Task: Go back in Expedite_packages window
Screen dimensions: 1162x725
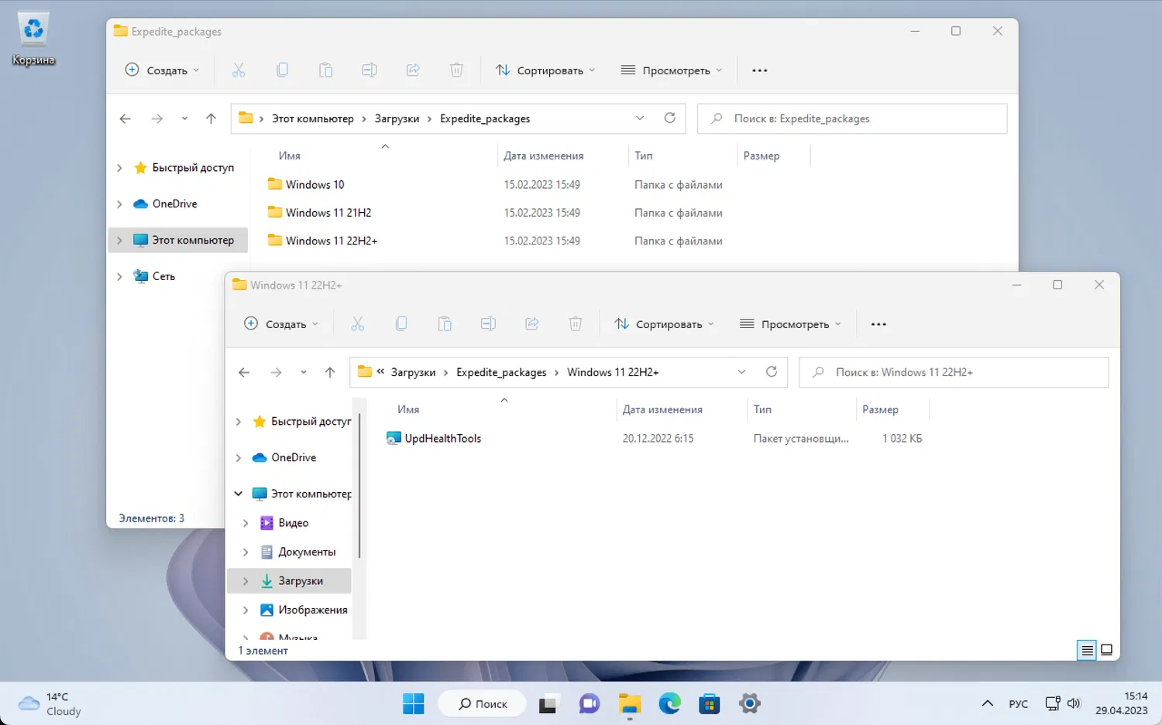Action: pyautogui.click(x=125, y=118)
